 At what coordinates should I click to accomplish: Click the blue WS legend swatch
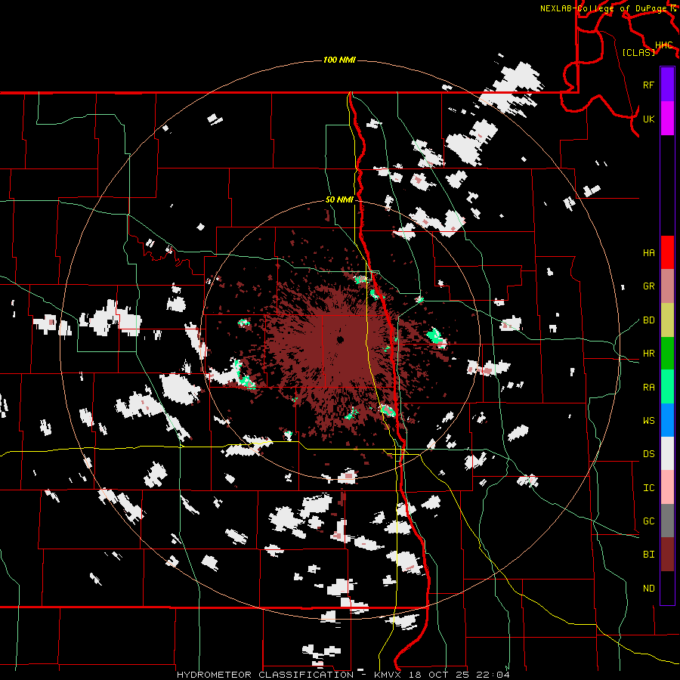coord(667,420)
